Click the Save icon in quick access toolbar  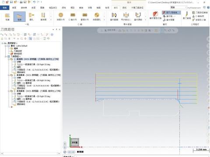11,2
